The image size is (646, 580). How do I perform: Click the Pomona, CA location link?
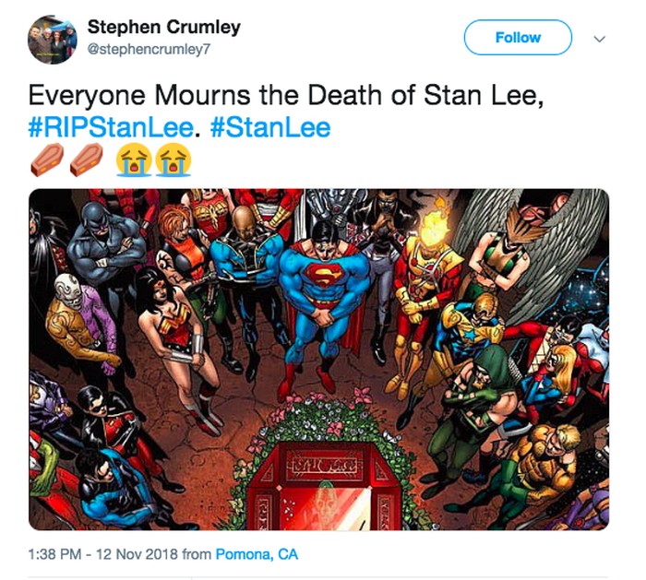(x=257, y=555)
